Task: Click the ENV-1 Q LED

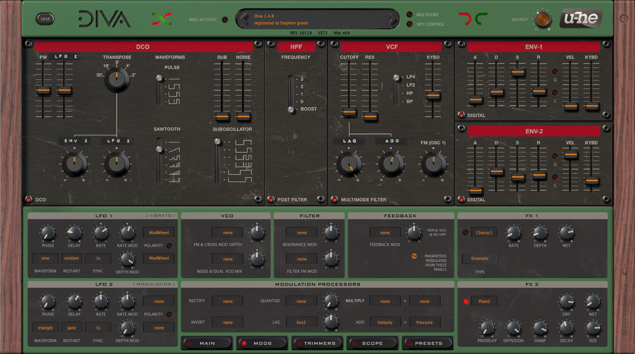Action: [555, 71]
